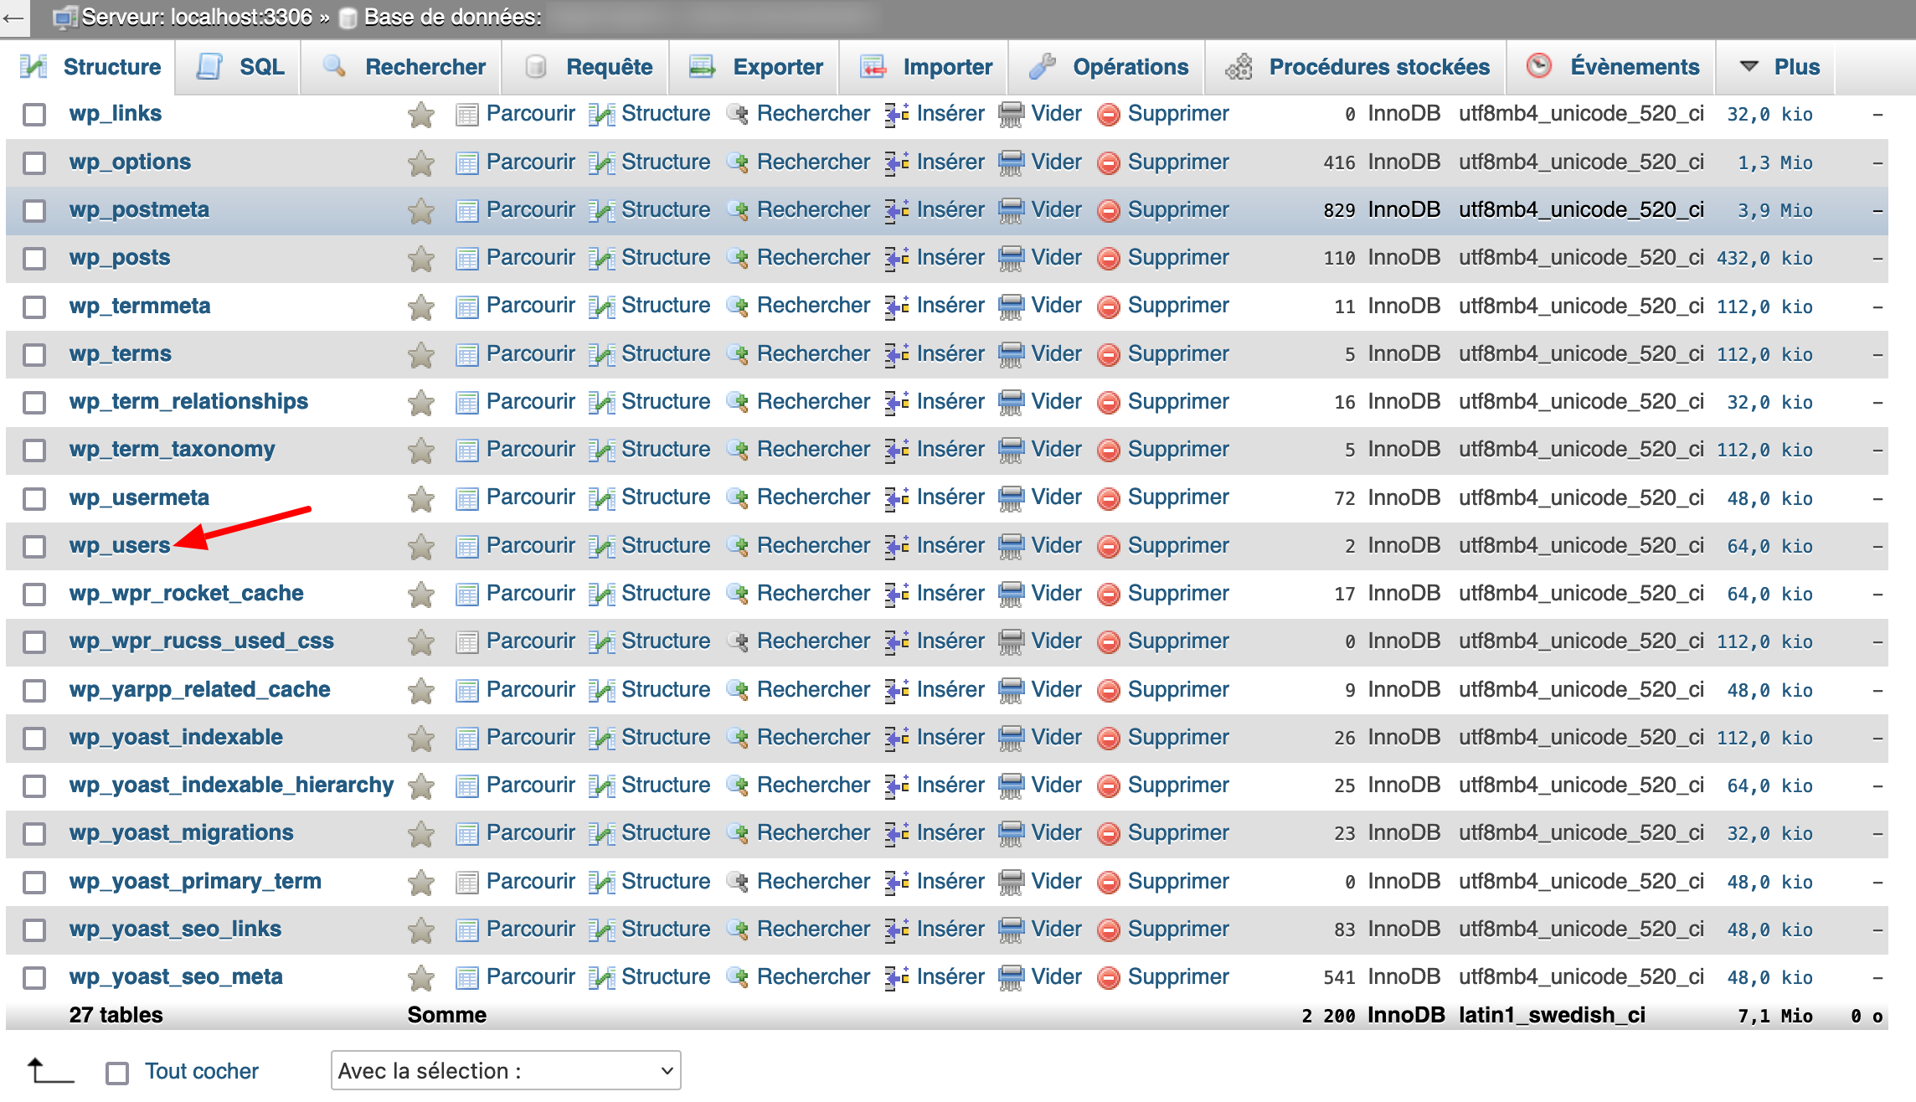
Task: Click the red drop icon for wp_yoast_primary_term
Action: click(x=1109, y=883)
